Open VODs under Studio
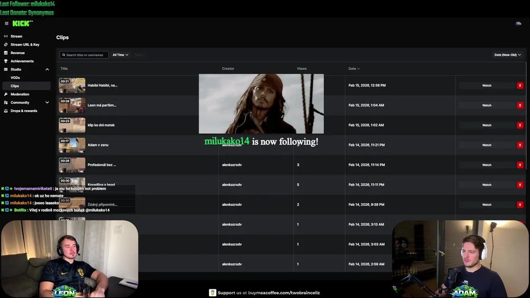The width and height of the screenshot is (530, 298). (15, 78)
